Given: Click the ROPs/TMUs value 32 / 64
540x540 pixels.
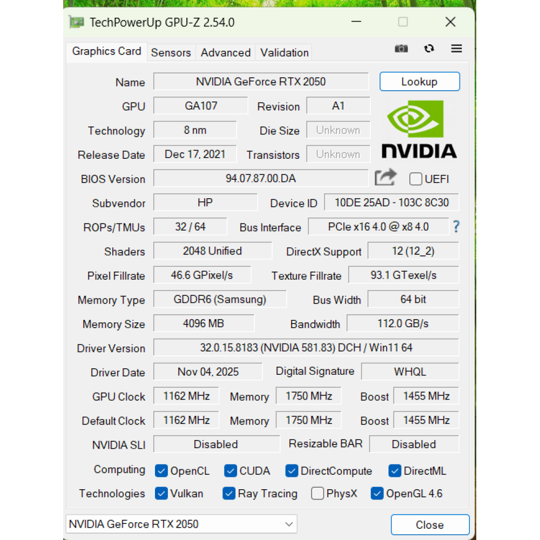Looking at the screenshot, I should point(190,227).
